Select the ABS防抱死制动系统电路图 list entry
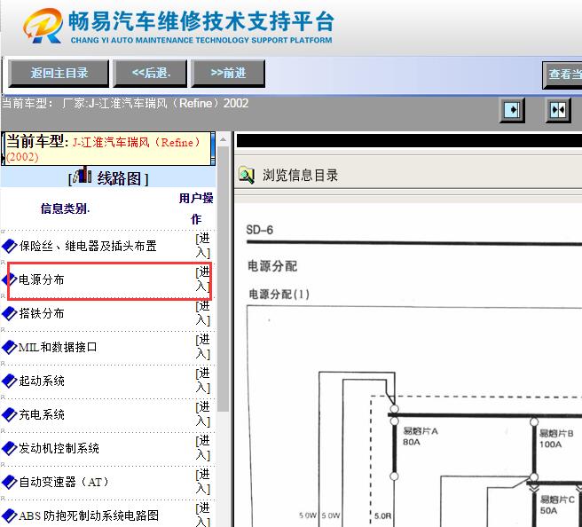This screenshot has height=527, width=582. click(89, 515)
